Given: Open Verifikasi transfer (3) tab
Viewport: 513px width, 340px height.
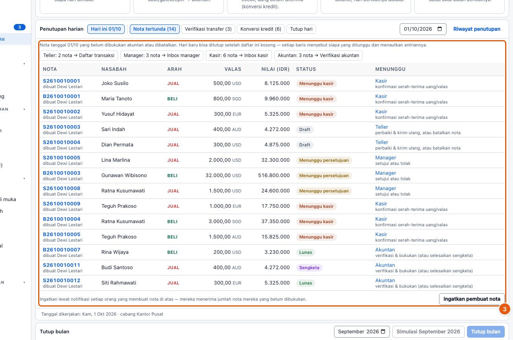Looking at the screenshot, I should [x=208, y=29].
